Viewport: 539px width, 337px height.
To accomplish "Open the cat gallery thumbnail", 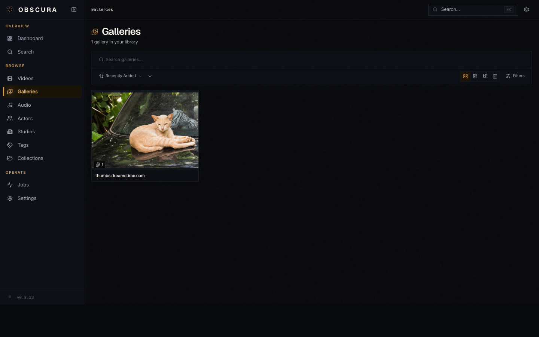I will click(x=145, y=130).
